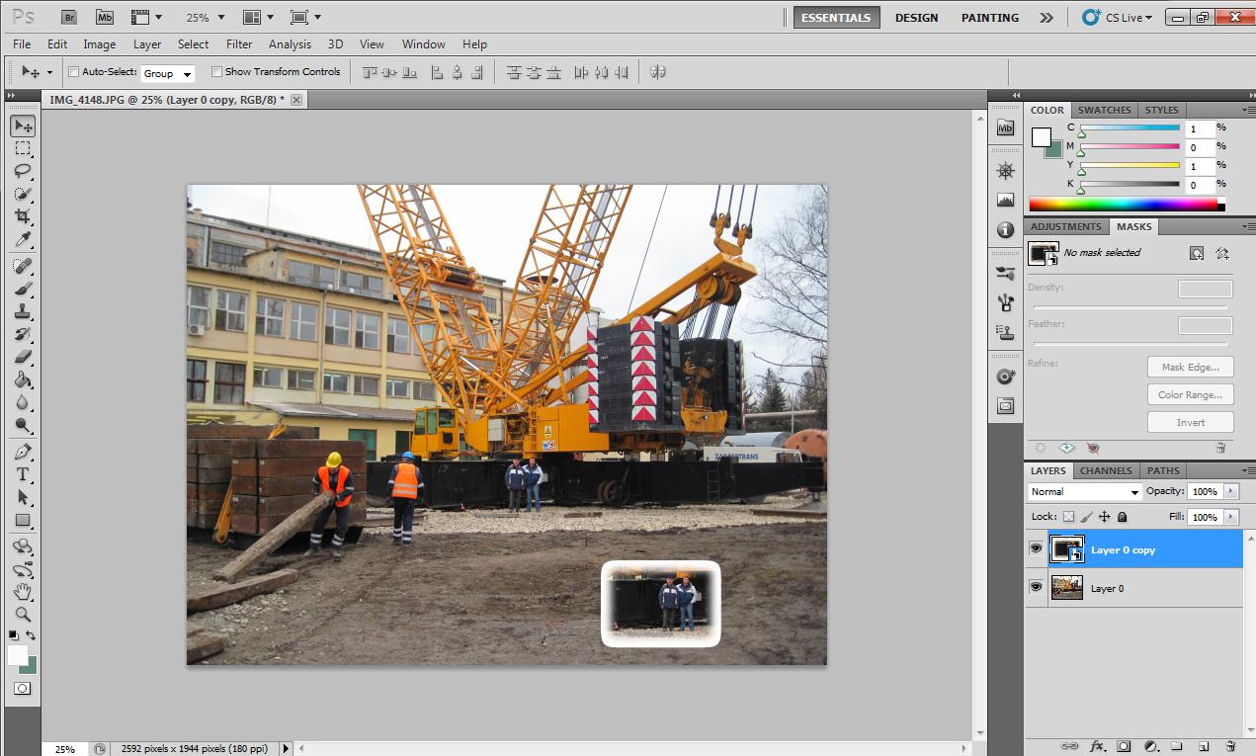1256x756 pixels.
Task: Open the Filter menu
Action: point(239,44)
